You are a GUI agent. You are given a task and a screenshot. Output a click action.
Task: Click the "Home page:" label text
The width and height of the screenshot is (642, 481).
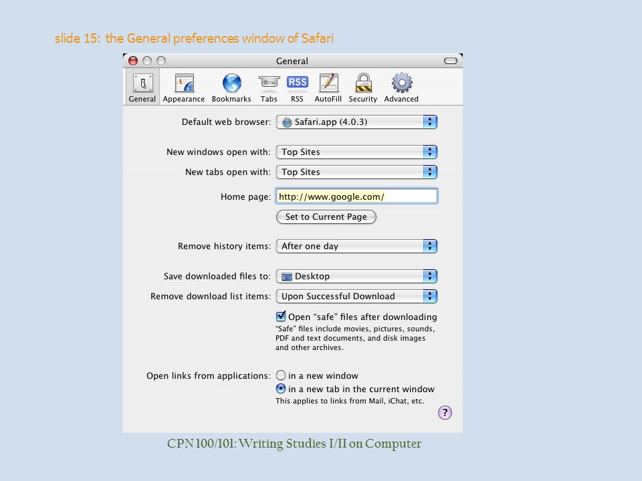[x=245, y=196]
